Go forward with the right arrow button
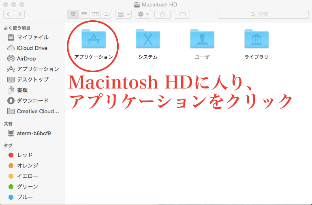 pyautogui.click(x=19, y=14)
